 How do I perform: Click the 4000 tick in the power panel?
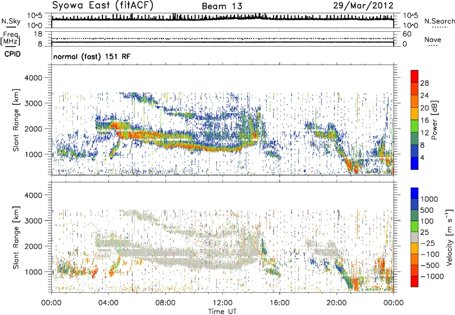(33, 78)
